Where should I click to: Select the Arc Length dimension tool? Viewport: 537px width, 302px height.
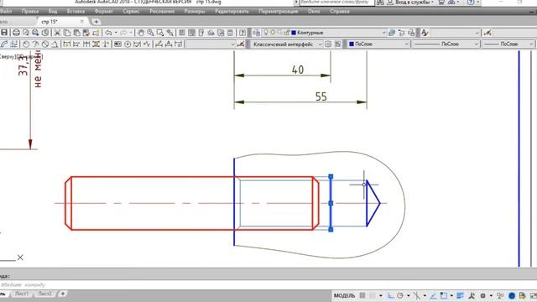coord(4,44)
